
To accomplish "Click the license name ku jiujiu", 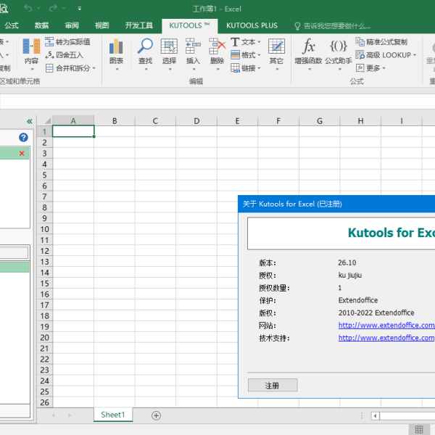I will (350, 275).
